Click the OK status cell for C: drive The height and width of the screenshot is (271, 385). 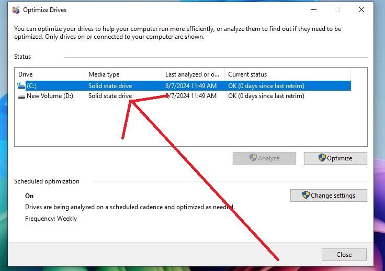(266, 86)
